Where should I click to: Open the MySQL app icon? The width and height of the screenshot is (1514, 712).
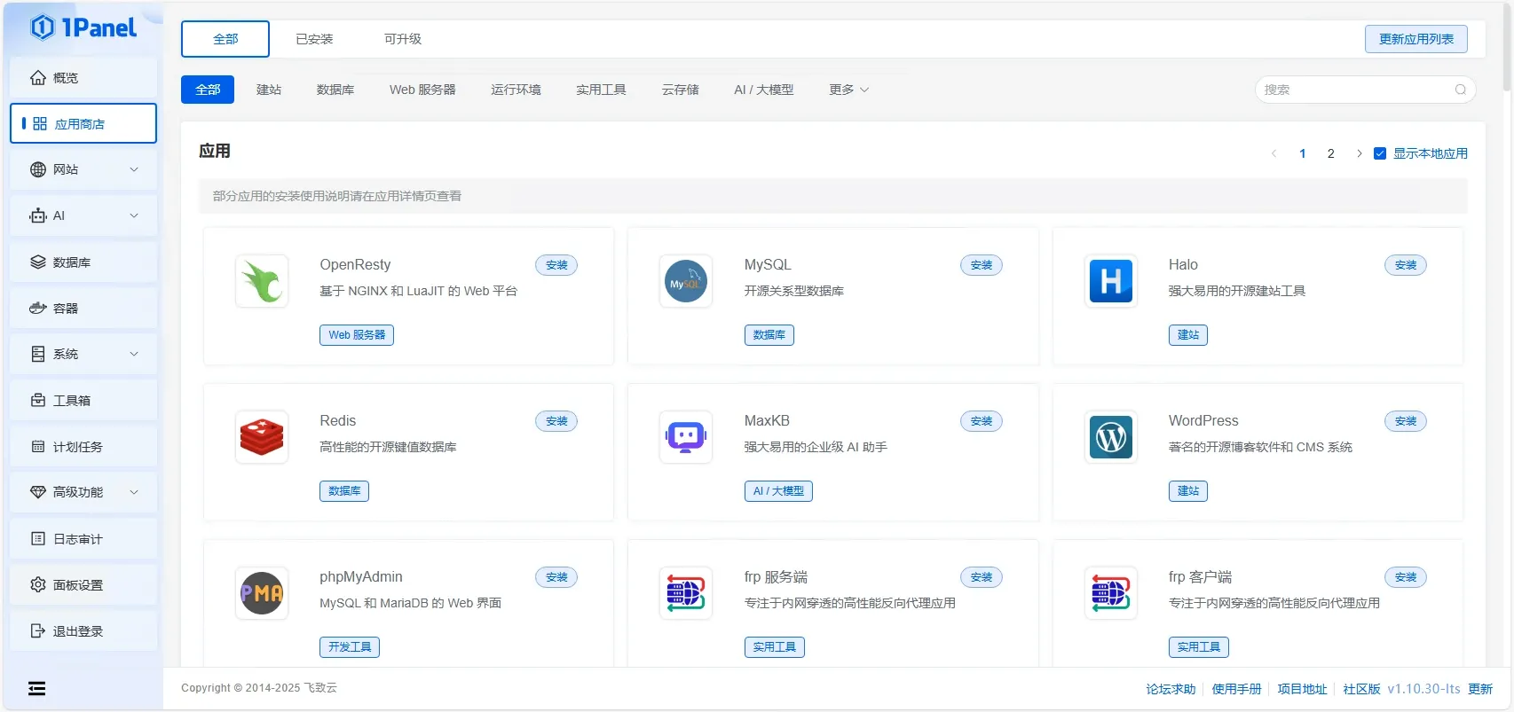[x=686, y=281]
